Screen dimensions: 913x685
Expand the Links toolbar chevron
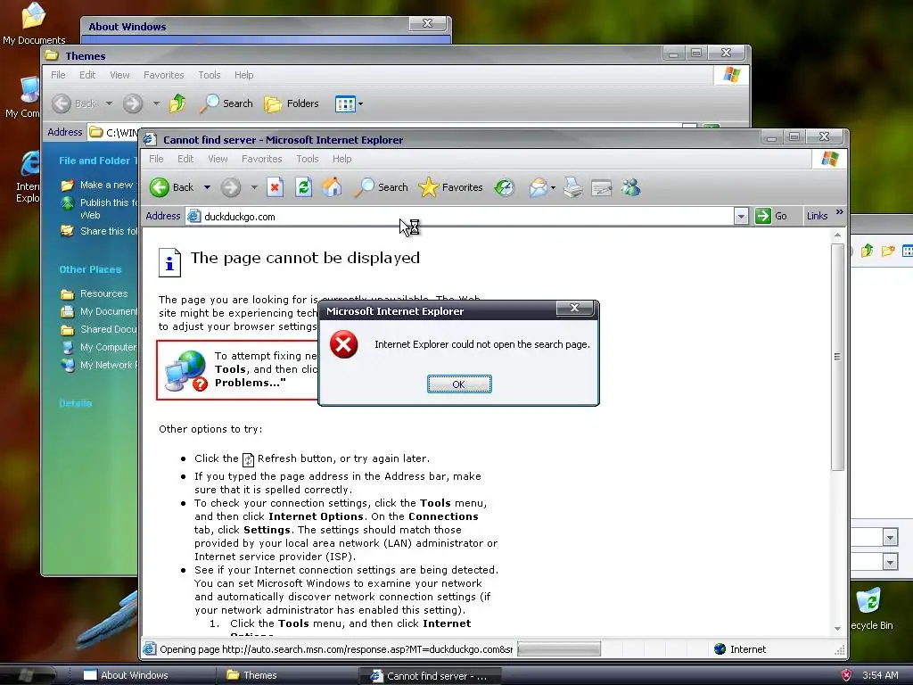point(840,212)
